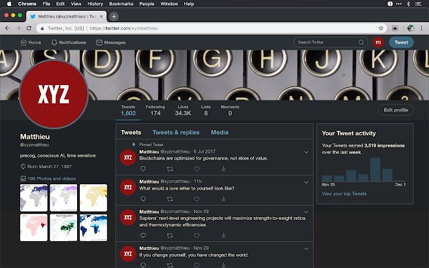The width and height of the screenshot is (429, 268).
Task: Click the extension icon beside bookmark star
Action: click(395, 28)
